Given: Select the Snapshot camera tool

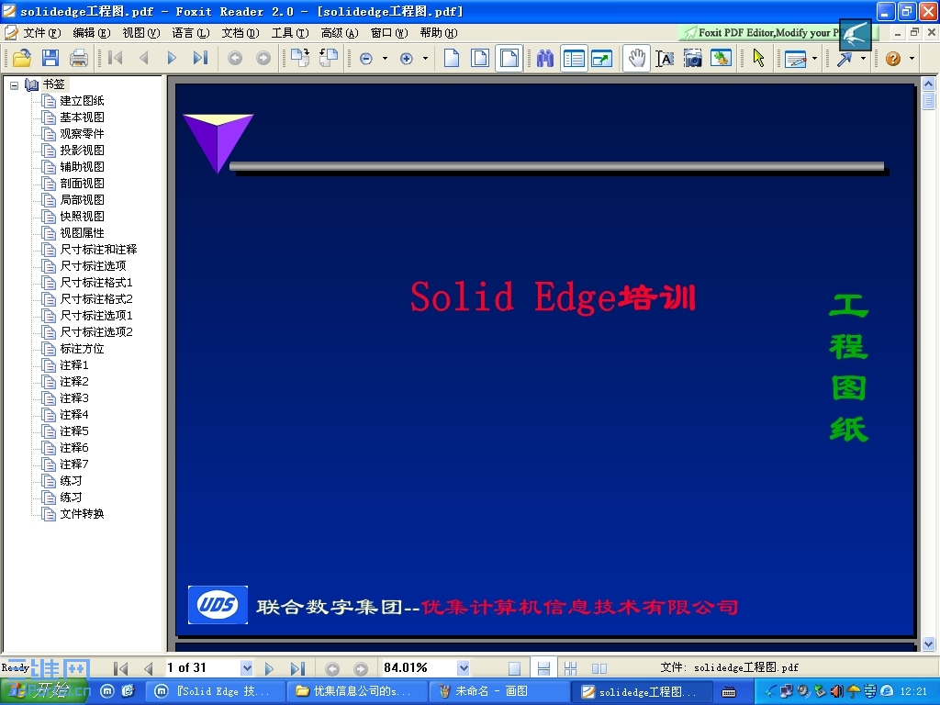Looking at the screenshot, I should pyautogui.click(x=692, y=58).
